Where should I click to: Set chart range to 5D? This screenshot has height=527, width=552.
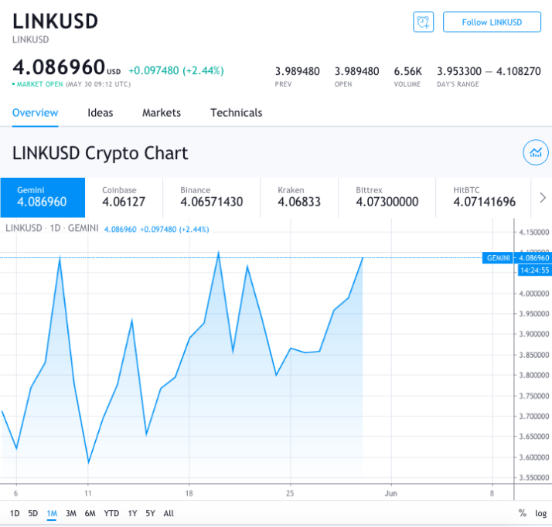click(32, 513)
